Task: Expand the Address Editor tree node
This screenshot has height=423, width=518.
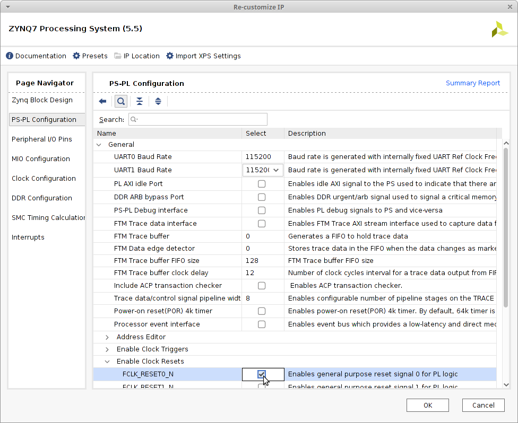Action: 107,337
